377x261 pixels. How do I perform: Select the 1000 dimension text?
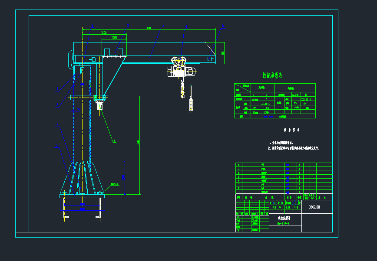pyautogui.click(x=114, y=38)
